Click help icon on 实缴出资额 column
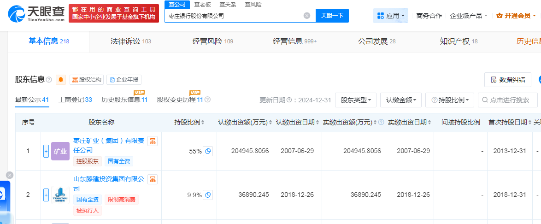The width and height of the screenshot is (541, 224). pyautogui.click(x=381, y=122)
